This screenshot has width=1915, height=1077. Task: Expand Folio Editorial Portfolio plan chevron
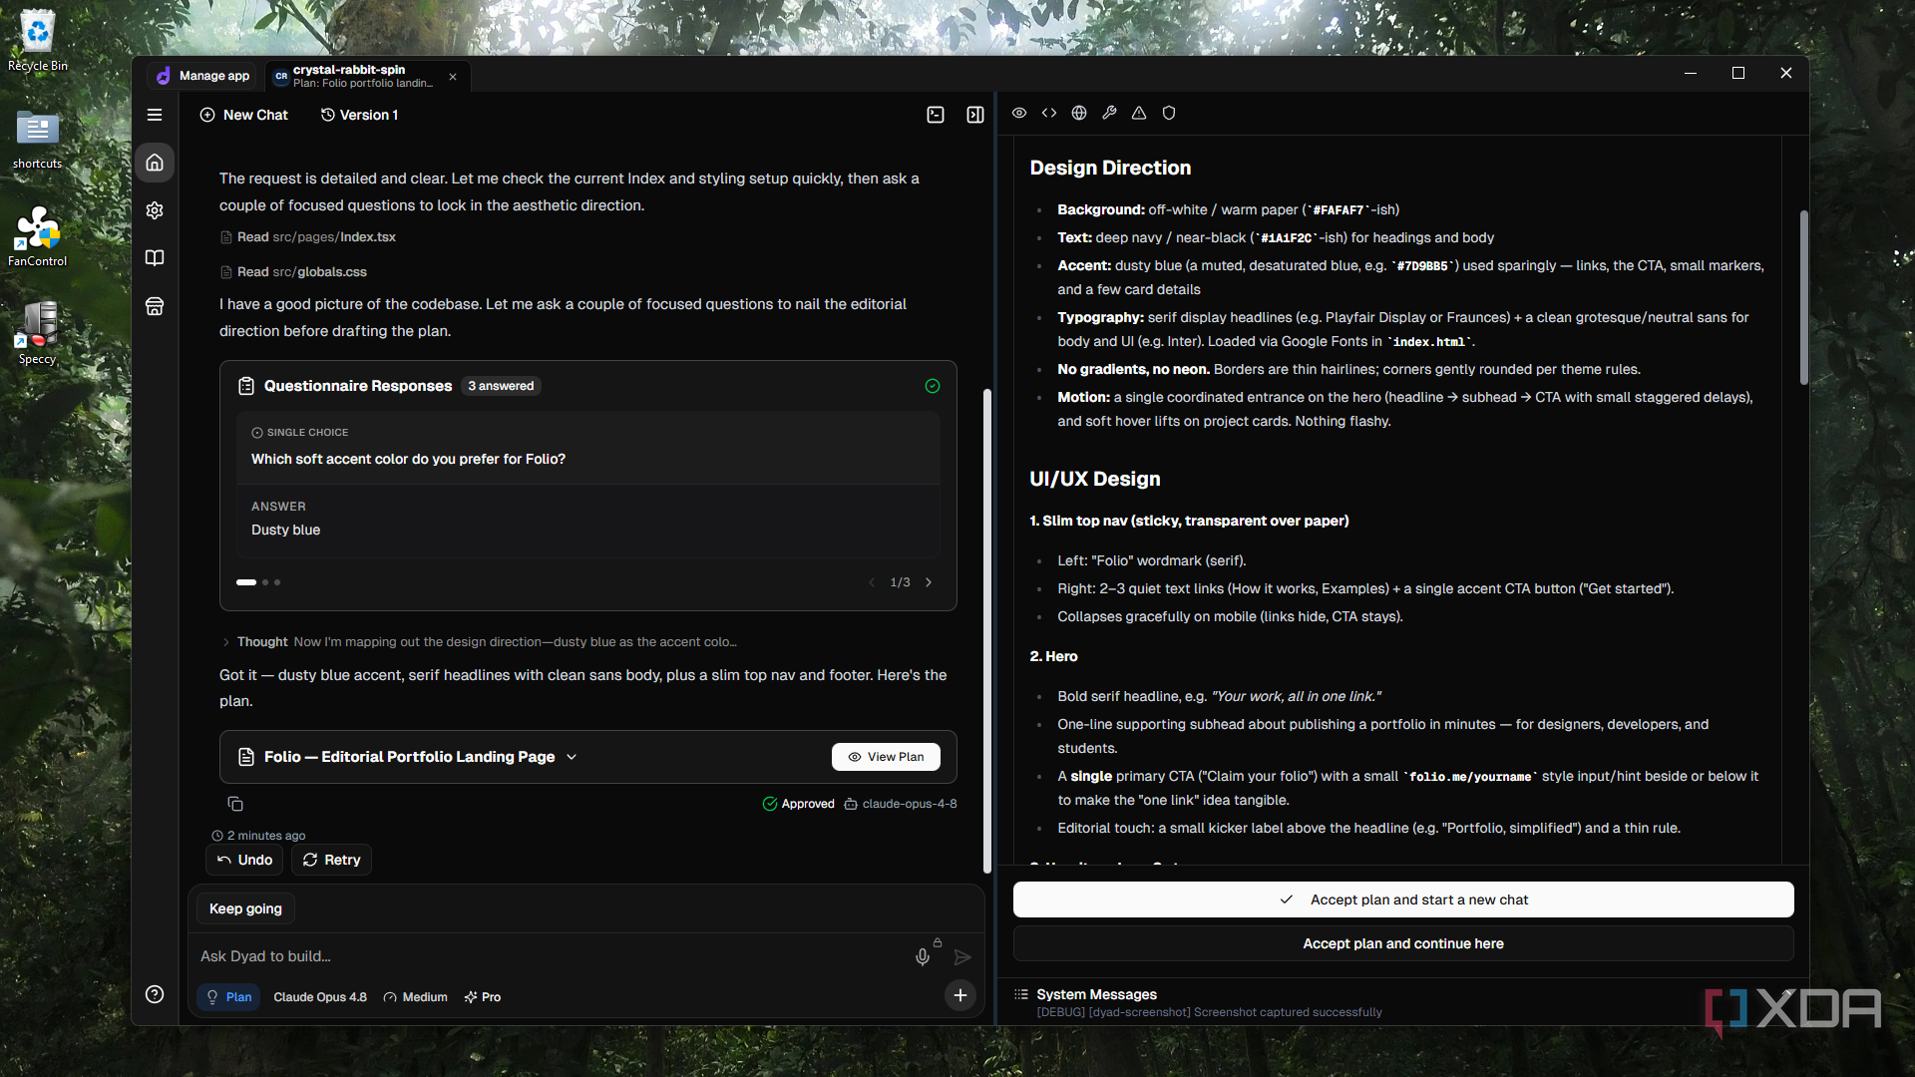click(x=572, y=757)
